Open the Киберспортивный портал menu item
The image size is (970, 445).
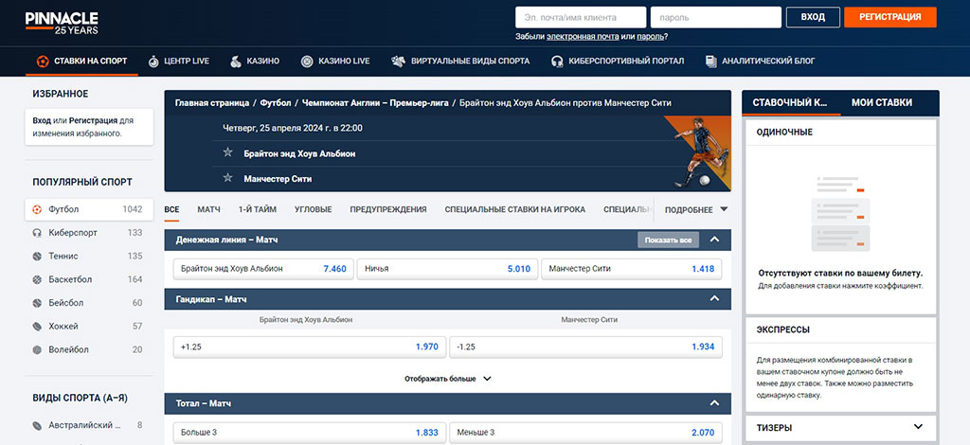(x=618, y=62)
